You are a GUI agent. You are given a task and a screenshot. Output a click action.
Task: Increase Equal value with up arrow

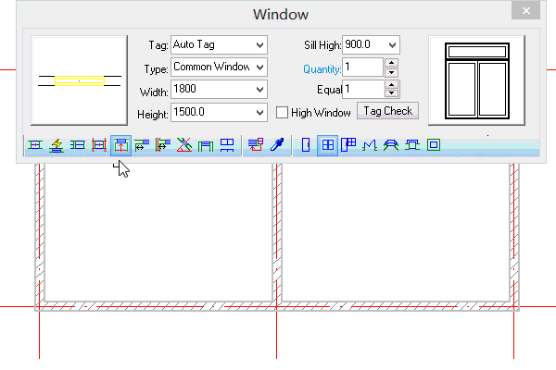391,85
